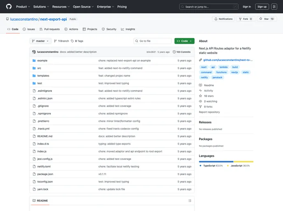Viewport: 283px width, 211px height.
Task: Expand the Resources menu
Action: click(61, 7)
